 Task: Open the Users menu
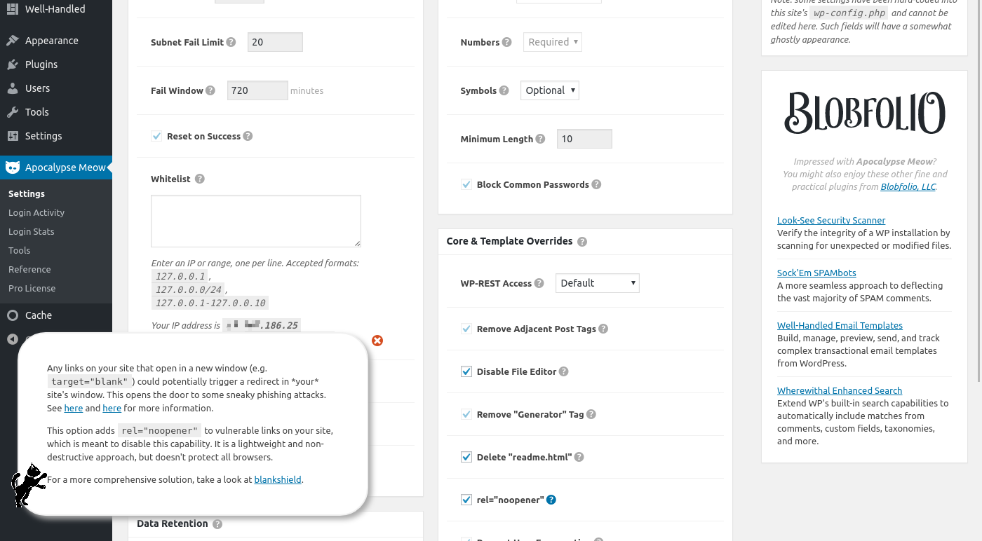coord(56,88)
